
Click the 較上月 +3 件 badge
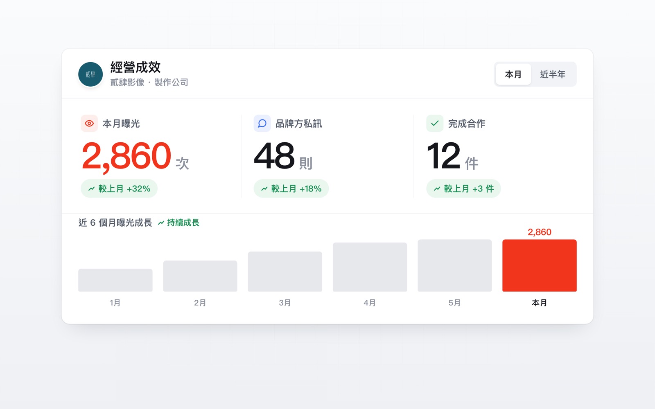(463, 189)
